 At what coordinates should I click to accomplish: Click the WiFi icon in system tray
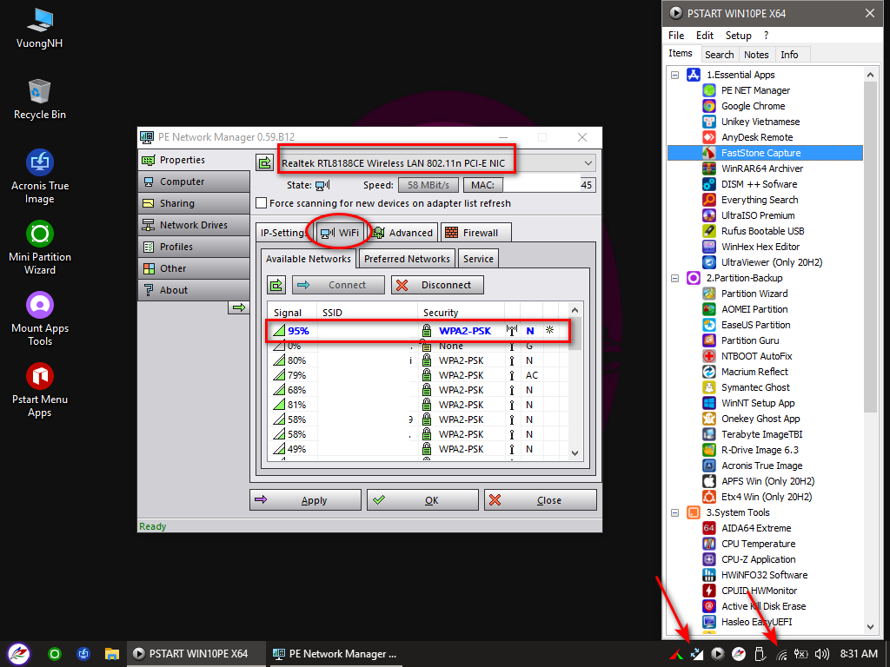(781, 655)
